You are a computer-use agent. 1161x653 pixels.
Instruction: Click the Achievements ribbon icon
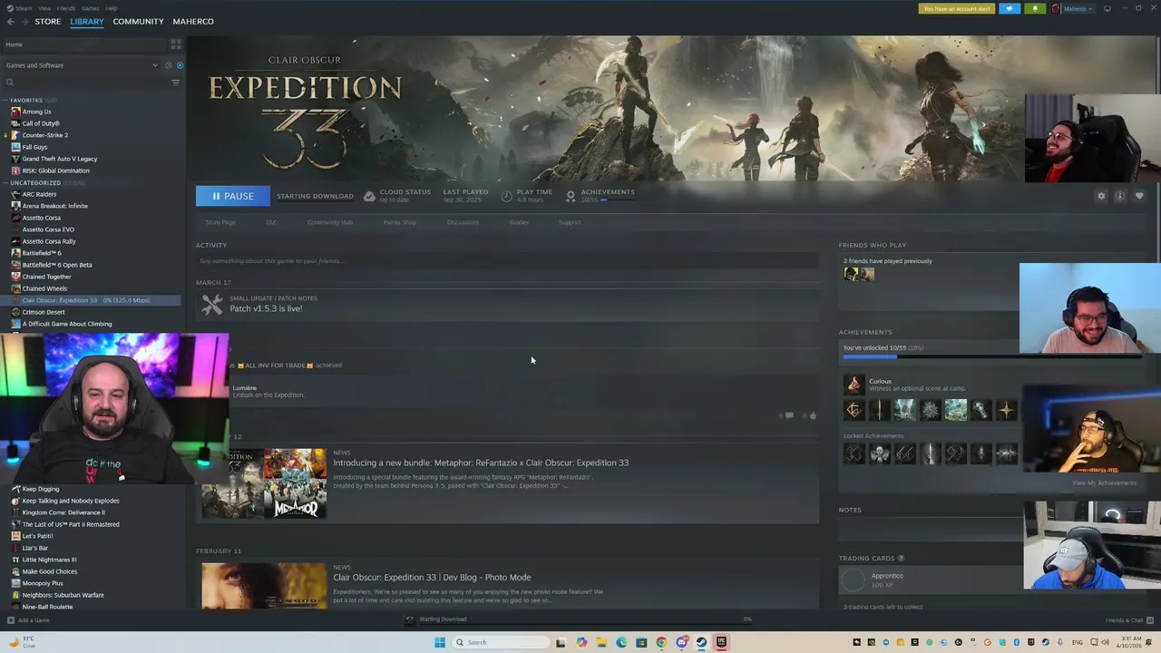pos(571,196)
